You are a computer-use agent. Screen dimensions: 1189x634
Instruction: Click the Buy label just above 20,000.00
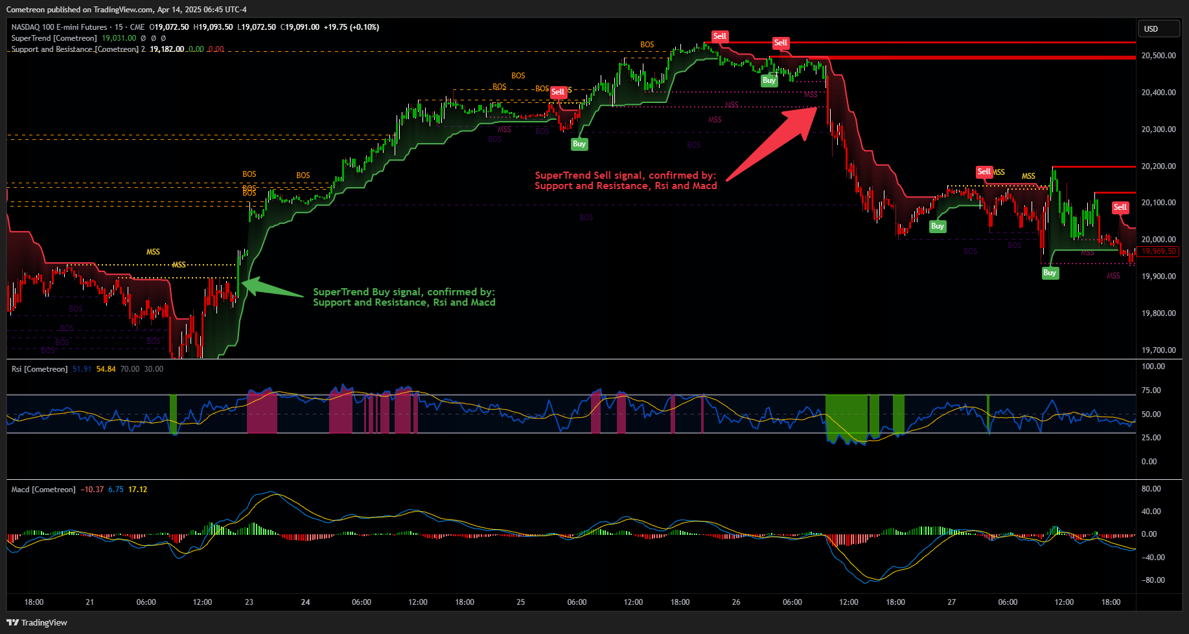point(938,226)
